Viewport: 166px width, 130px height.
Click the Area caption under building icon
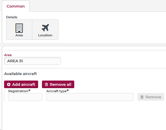tap(19, 35)
